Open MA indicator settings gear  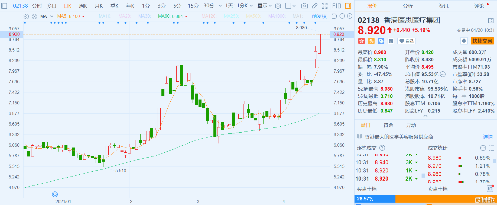point(26,17)
